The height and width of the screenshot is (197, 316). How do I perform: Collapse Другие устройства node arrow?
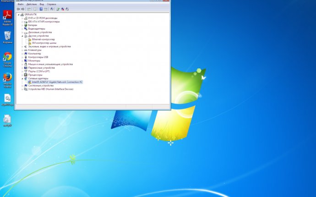22,36
